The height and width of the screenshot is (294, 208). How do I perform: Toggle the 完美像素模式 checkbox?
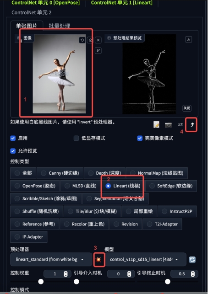click(140, 138)
